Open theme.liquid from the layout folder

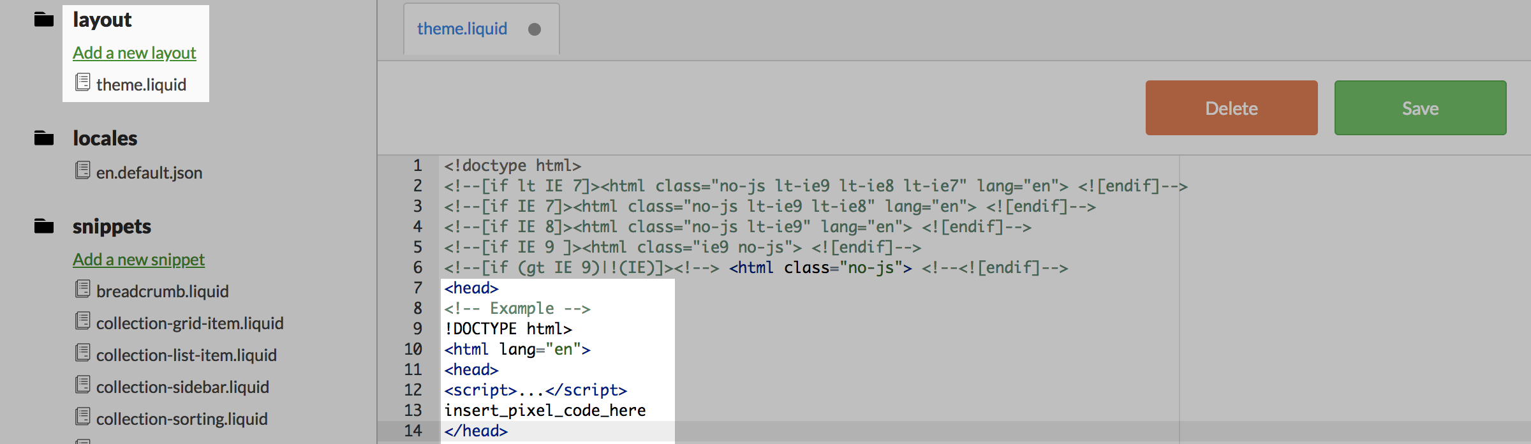141,84
